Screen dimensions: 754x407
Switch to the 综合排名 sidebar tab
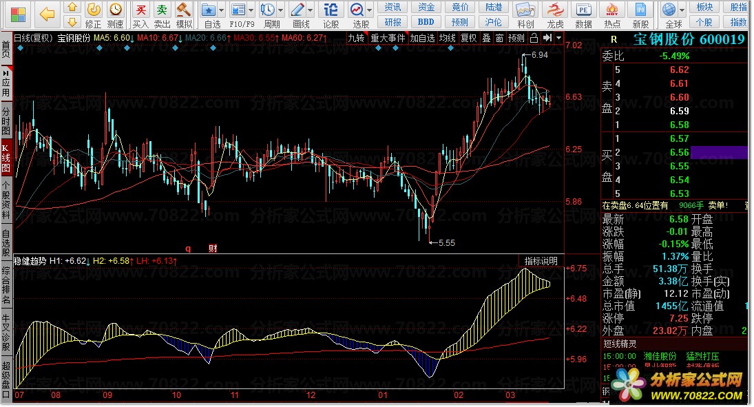6,286
